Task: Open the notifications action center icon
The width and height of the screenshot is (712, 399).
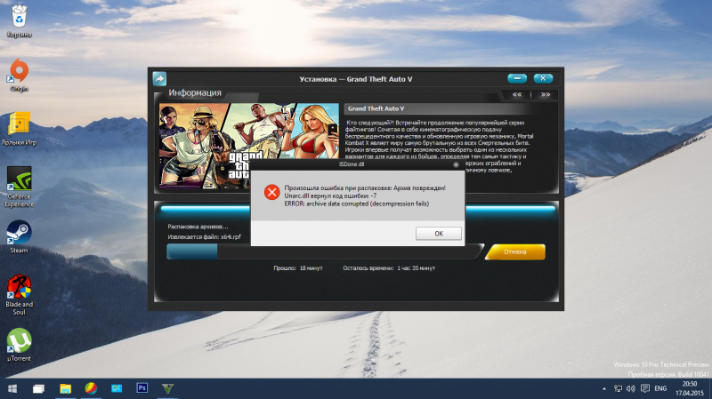Action: [644, 388]
